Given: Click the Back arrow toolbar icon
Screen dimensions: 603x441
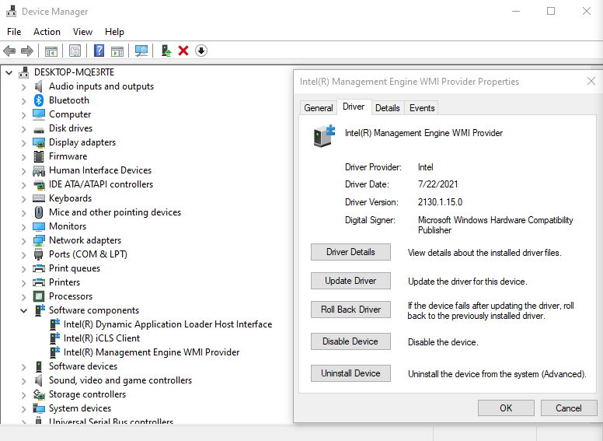Looking at the screenshot, I should (9, 51).
